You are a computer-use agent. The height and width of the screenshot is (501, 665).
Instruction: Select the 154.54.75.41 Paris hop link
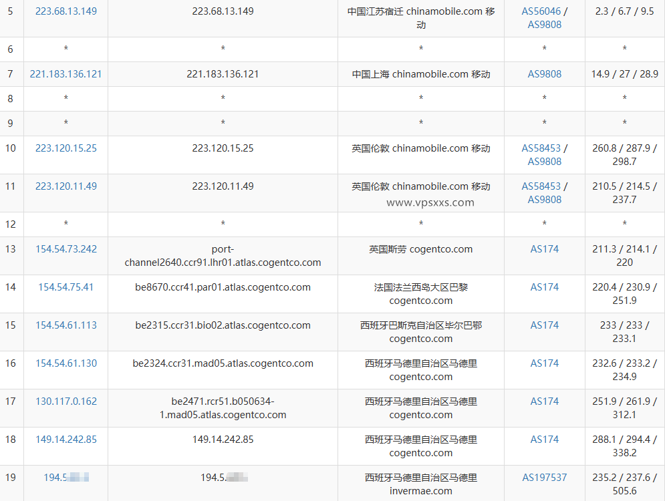(x=65, y=287)
